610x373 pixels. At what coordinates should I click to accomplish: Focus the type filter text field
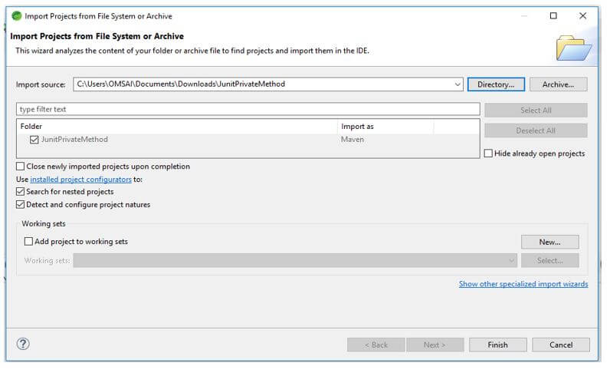[248, 109]
